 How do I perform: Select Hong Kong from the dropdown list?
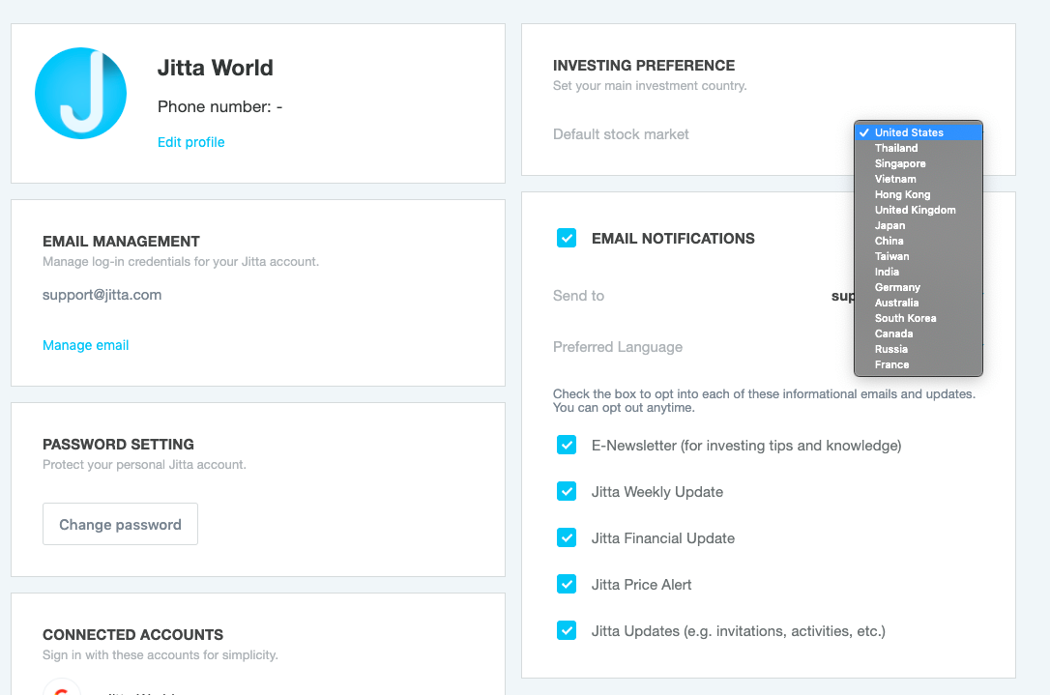(x=902, y=194)
